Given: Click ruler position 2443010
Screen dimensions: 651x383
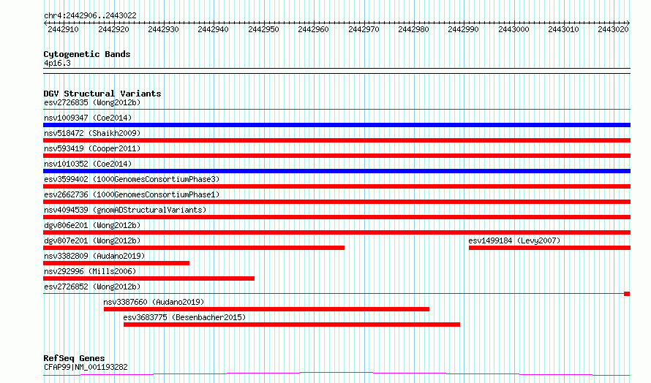Looking at the screenshot, I should point(563,29).
